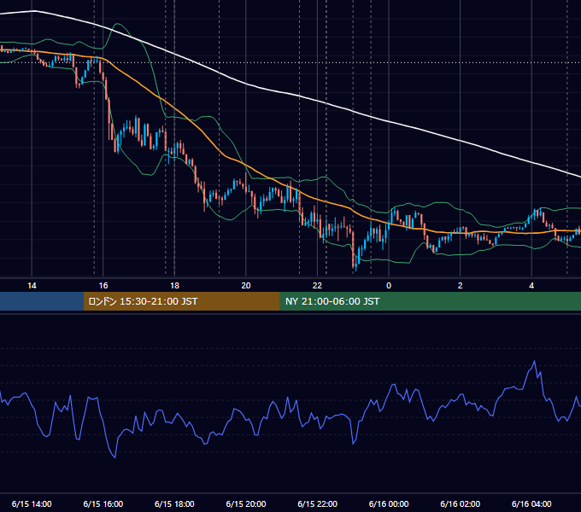Click the 22 hour axis label
Viewport: 581px width, 512px height.
pyautogui.click(x=318, y=286)
